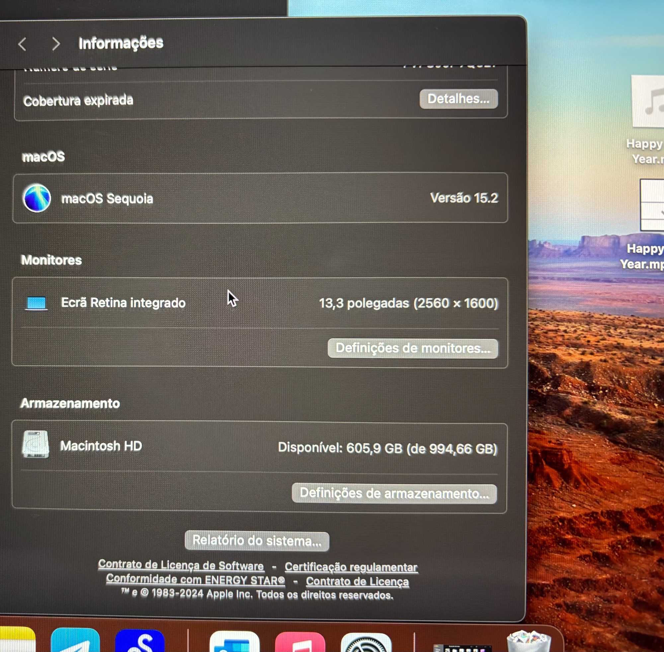Open the standalone Contrato de Licença link
664x652 pixels.
[357, 581]
